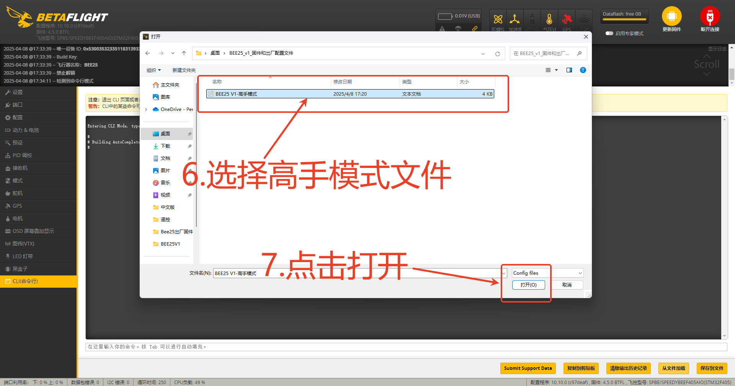This screenshot has width=735, height=386.
Task: Select the file BEE25 V1-高手模式
Action: [350, 94]
